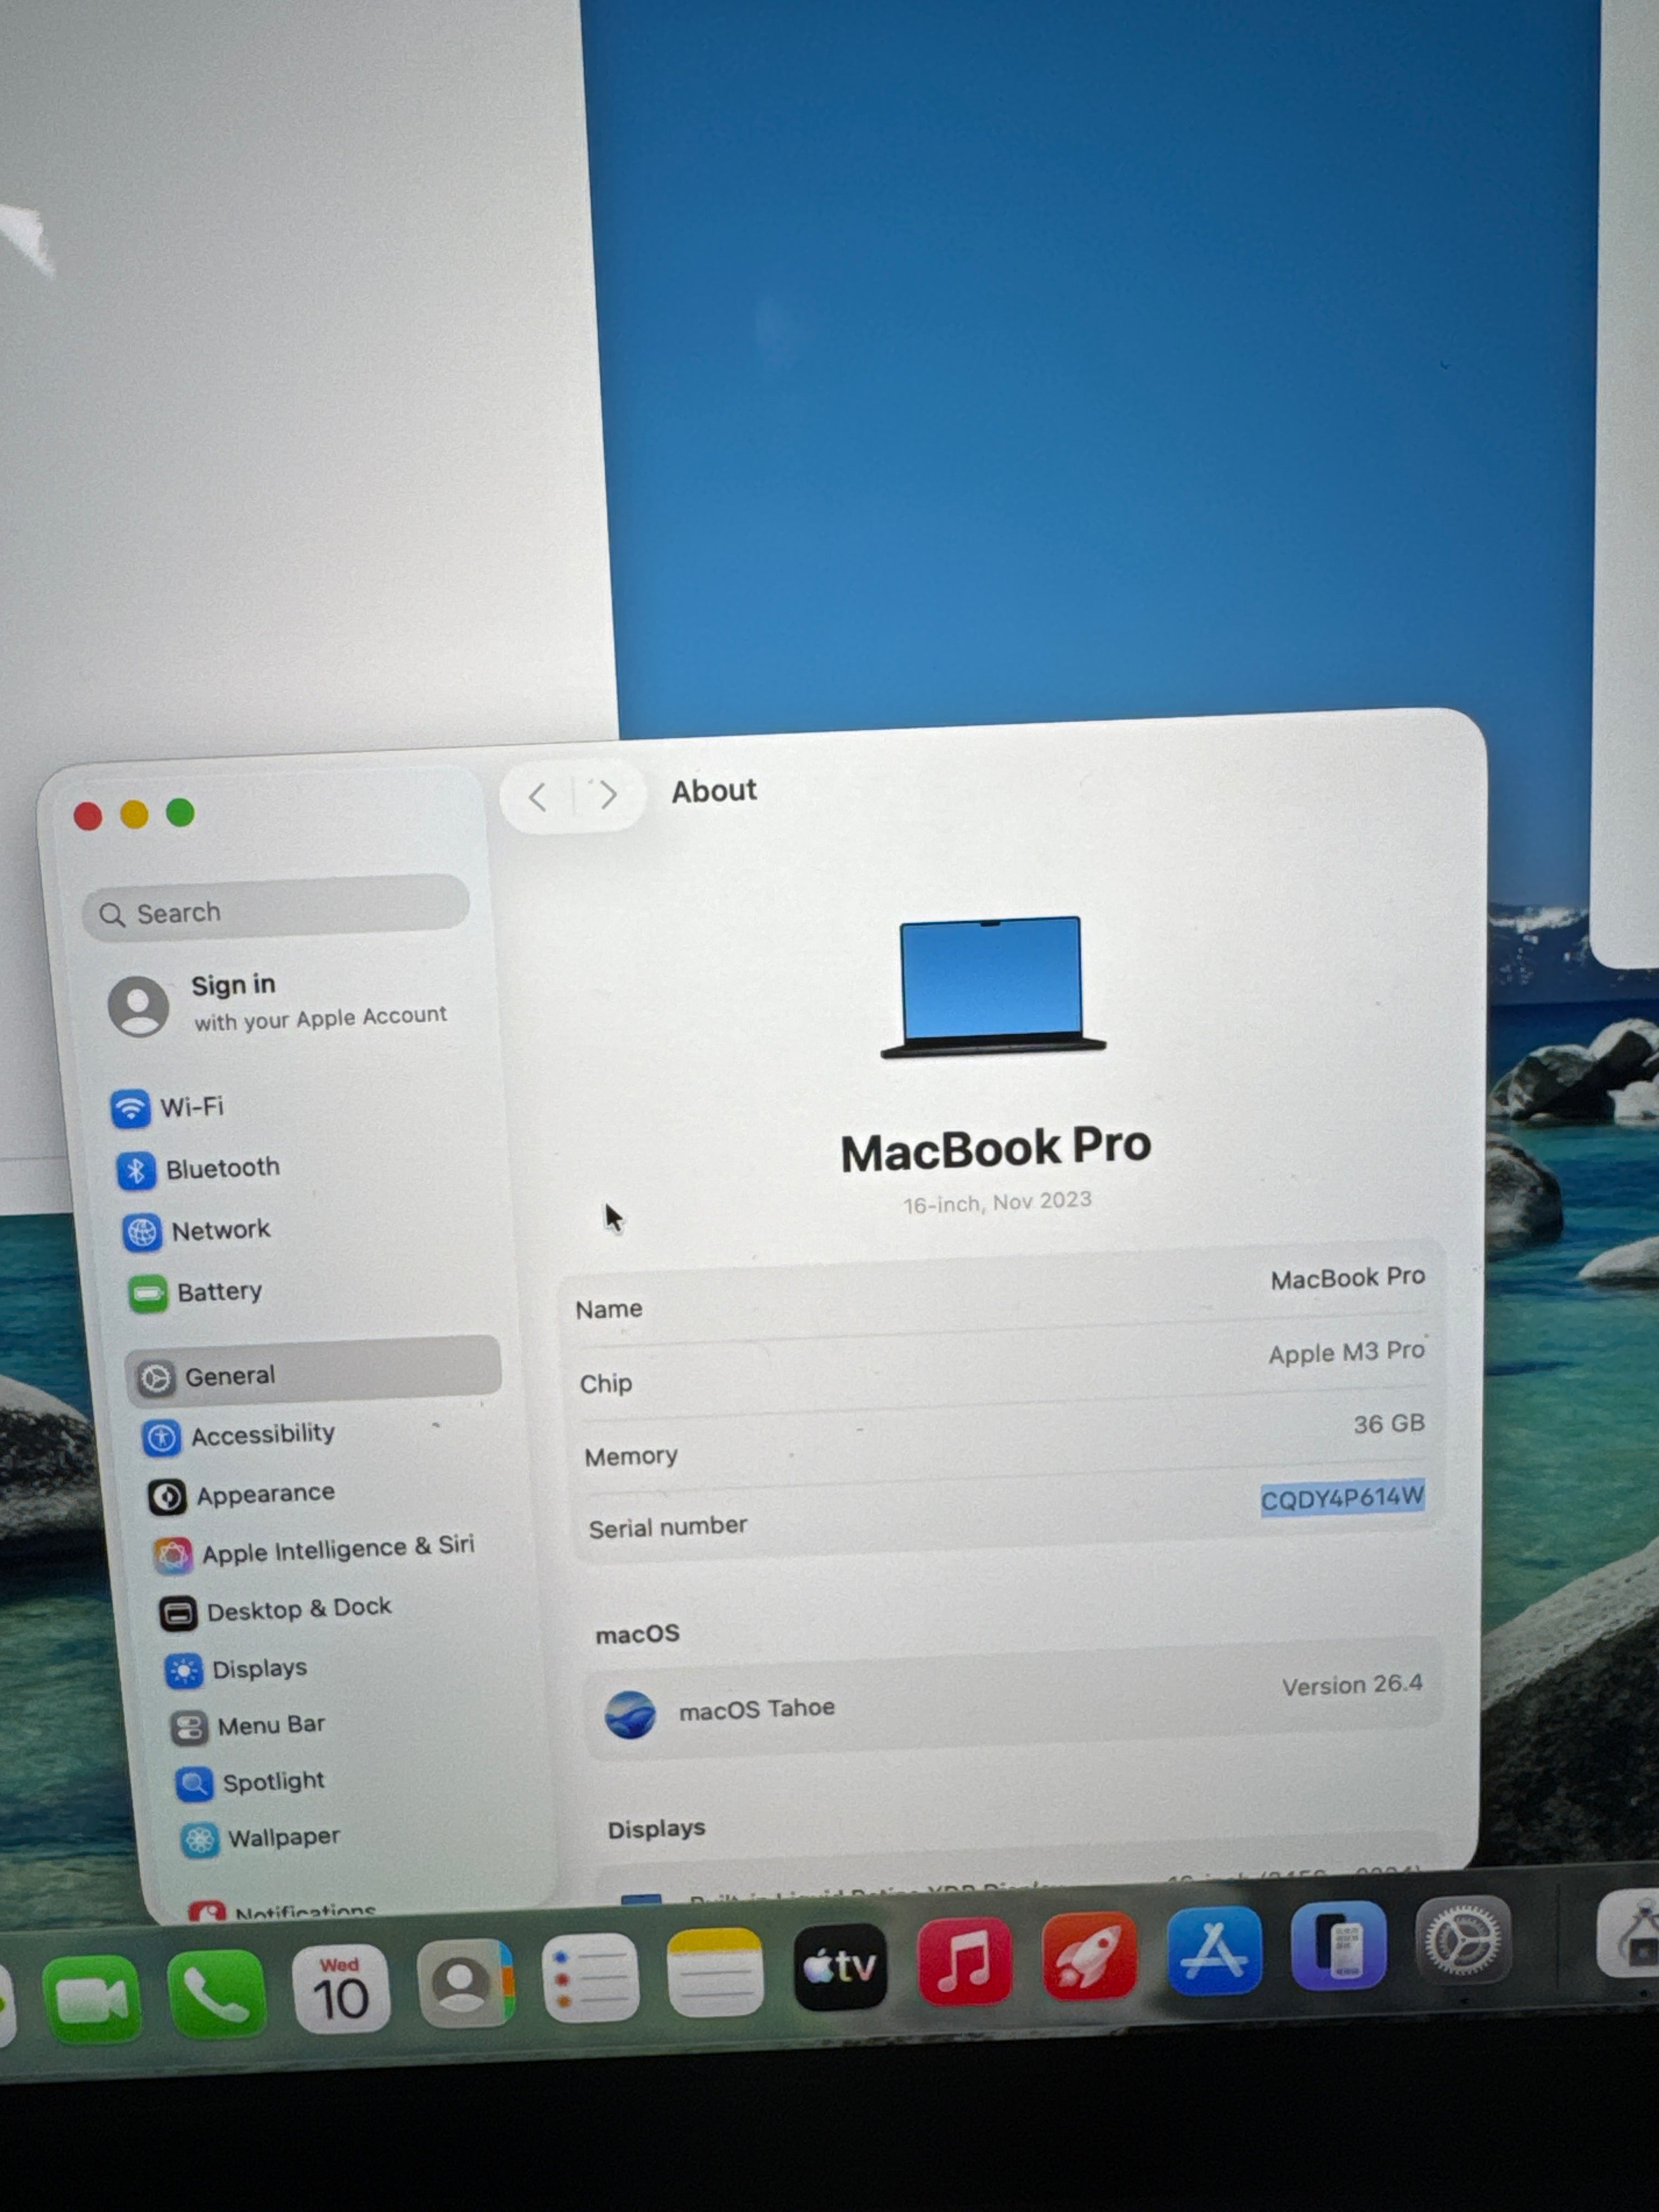Image resolution: width=1659 pixels, height=2212 pixels.
Task: Open Menu Bar settings
Action: [247, 1726]
